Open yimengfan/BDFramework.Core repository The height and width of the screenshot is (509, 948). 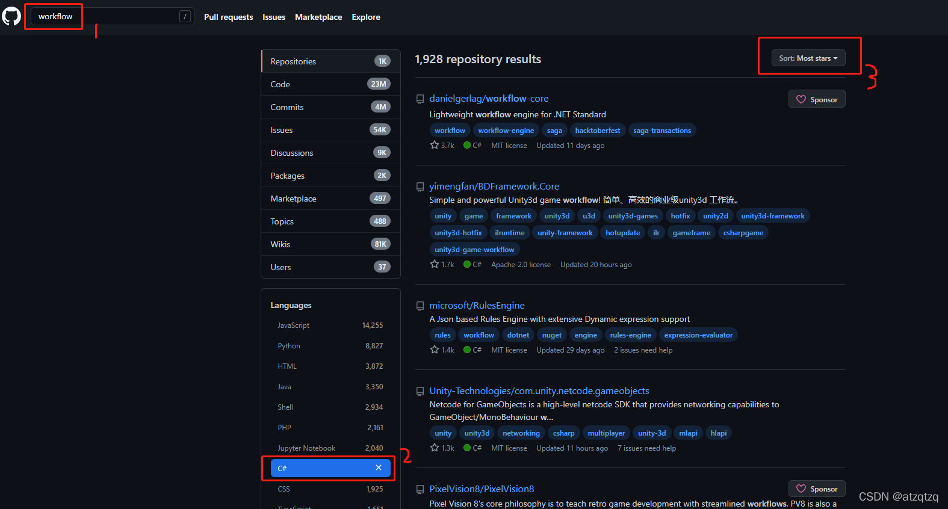[494, 187]
